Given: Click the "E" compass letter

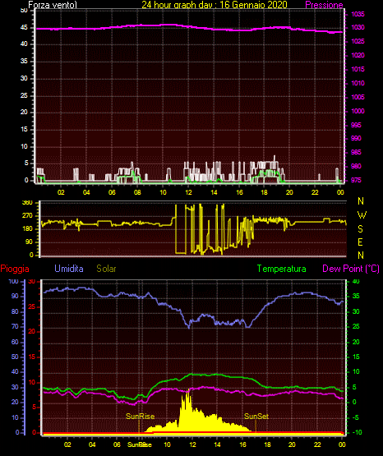Looking at the screenshot, I should tap(360, 242).
